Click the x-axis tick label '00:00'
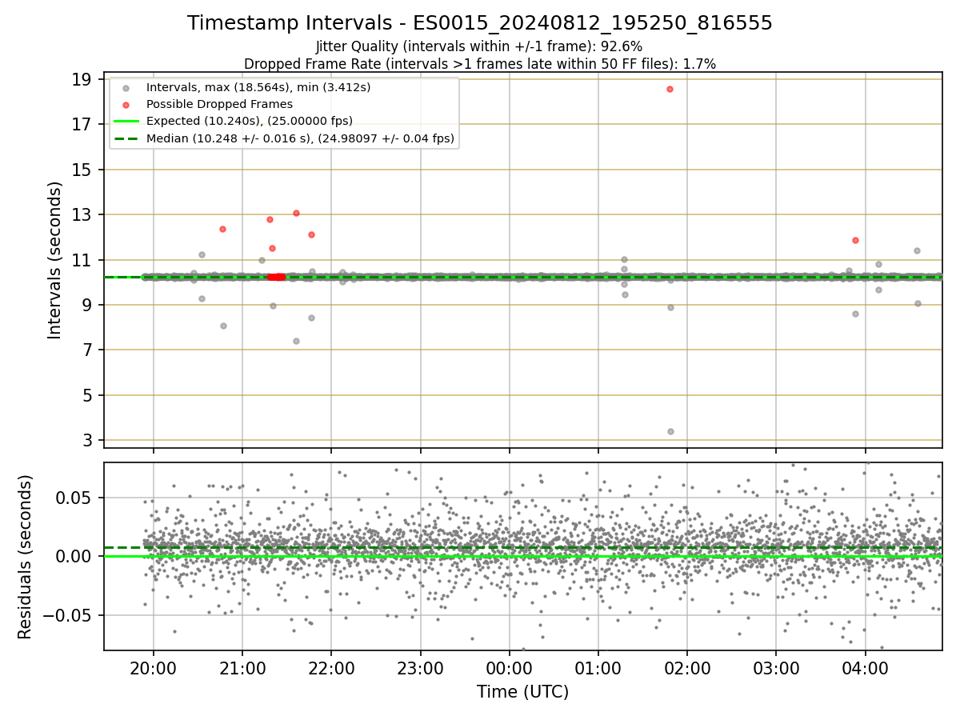Image resolution: width=960 pixels, height=720 pixels. coord(510,666)
